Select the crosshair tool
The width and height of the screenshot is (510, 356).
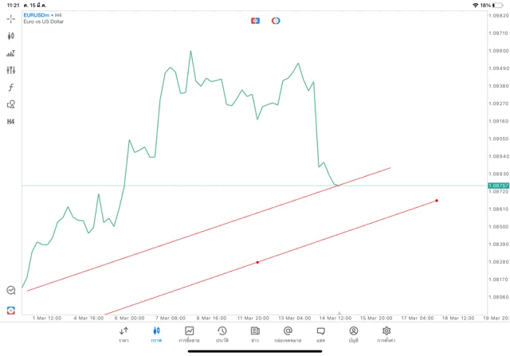[10, 19]
